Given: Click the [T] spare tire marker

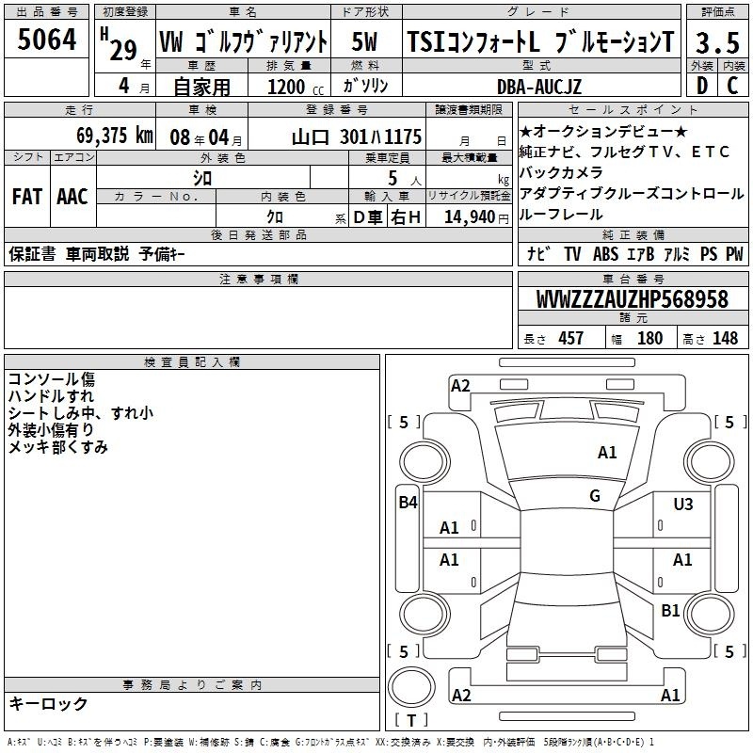Looking at the screenshot, I should (412, 721).
